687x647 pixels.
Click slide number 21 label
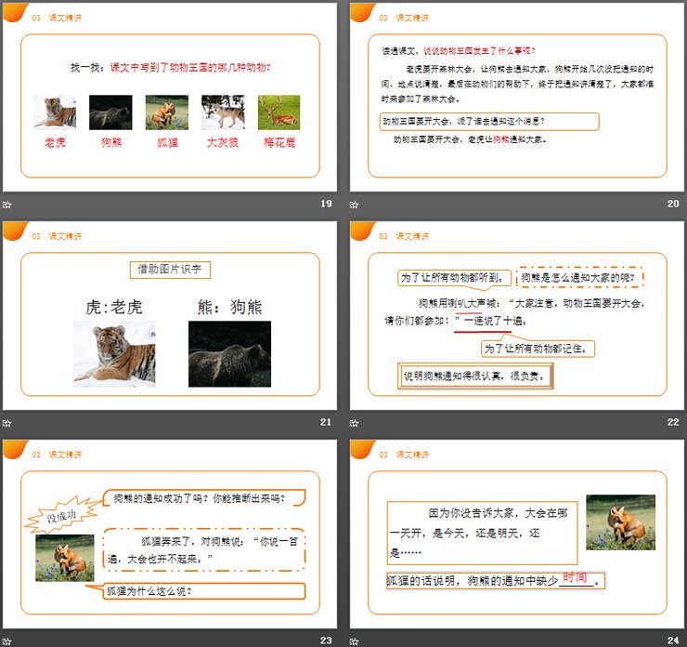pos(325,422)
